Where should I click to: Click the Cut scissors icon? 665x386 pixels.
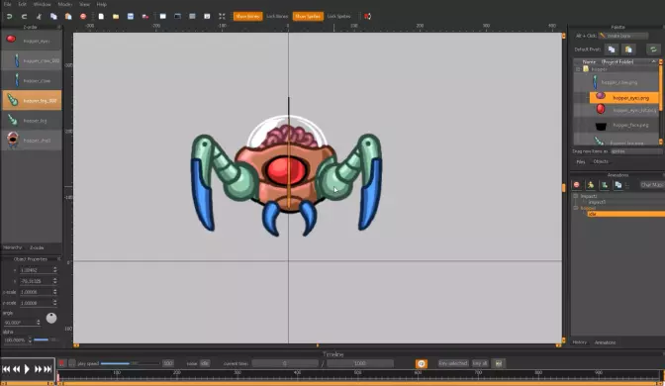click(39, 16)
